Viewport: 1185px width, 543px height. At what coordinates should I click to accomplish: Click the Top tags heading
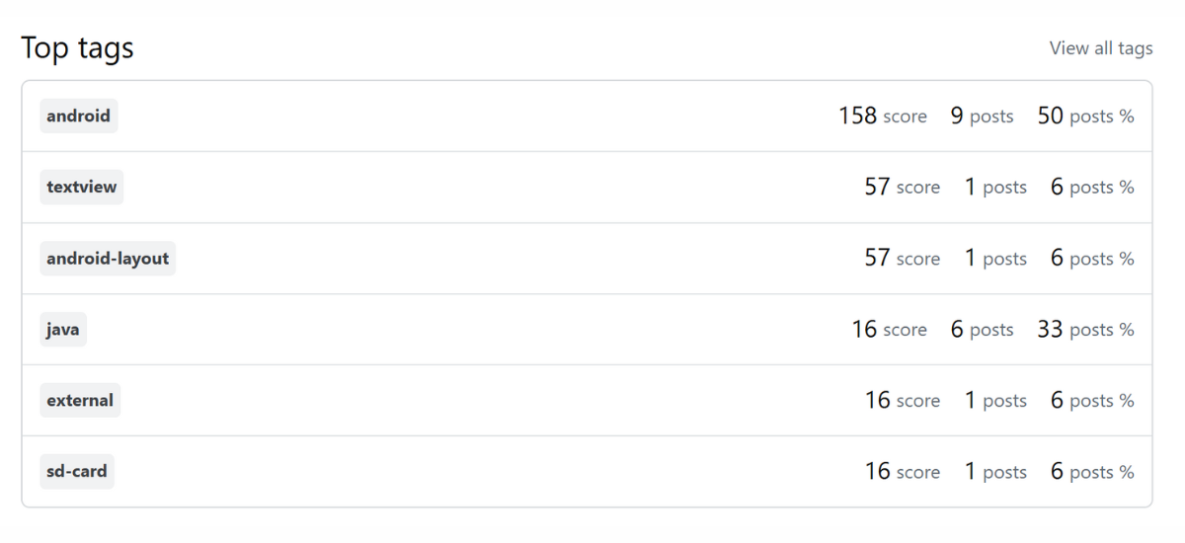click(77, 47)
